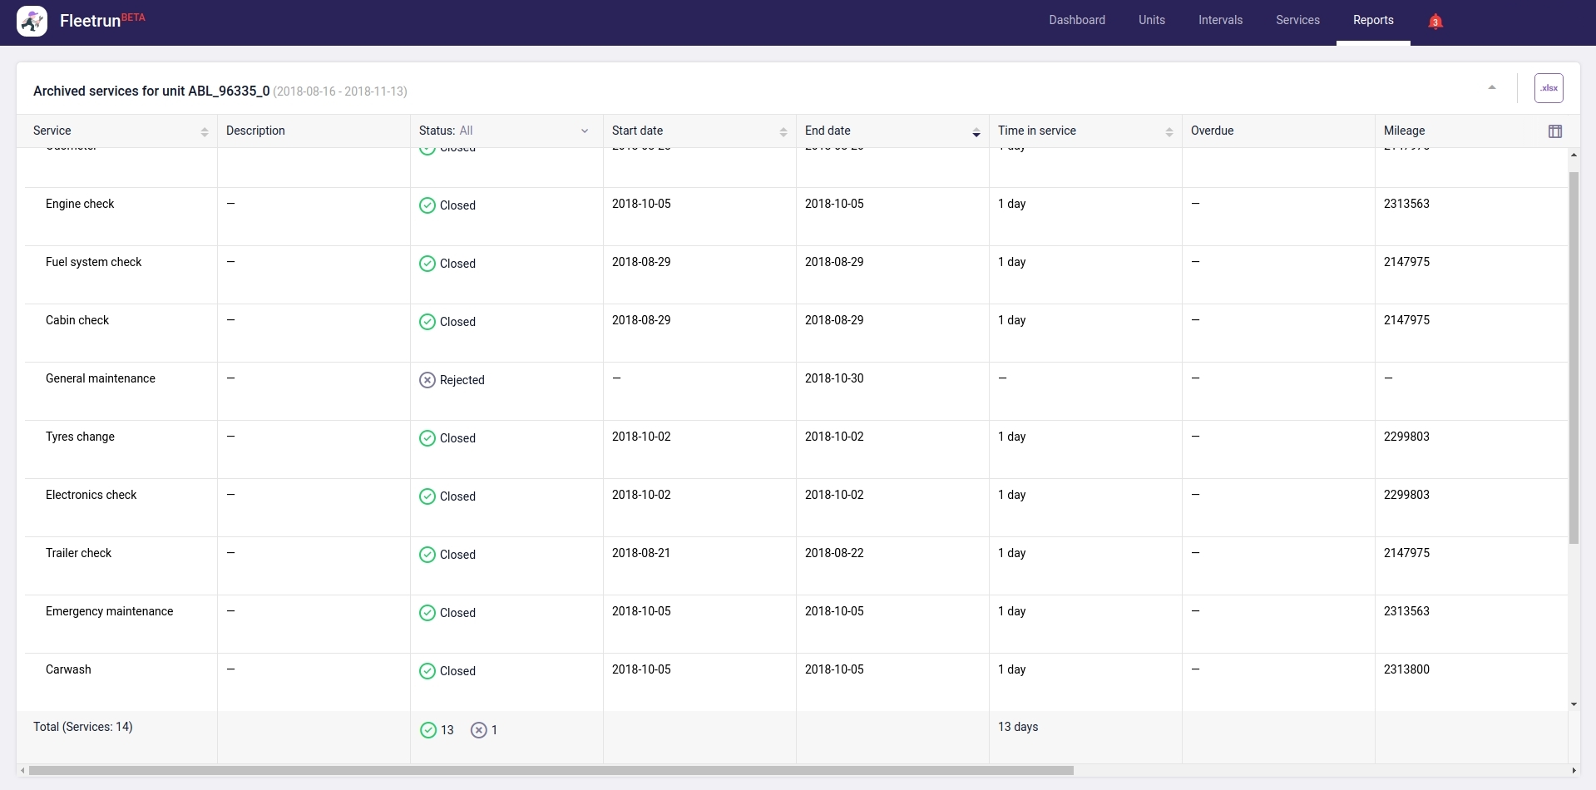Collapse the archived services report panel
Image resolution: width=1596 pixels, height=790 pixels.
coord(1491,87)
